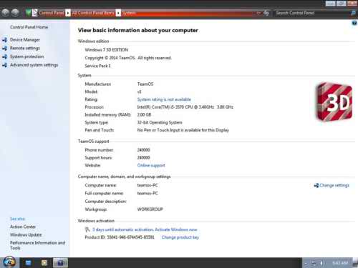
Task: Go back using the Back arrow button
Action: pyautogui.click(x=6, y=13)
